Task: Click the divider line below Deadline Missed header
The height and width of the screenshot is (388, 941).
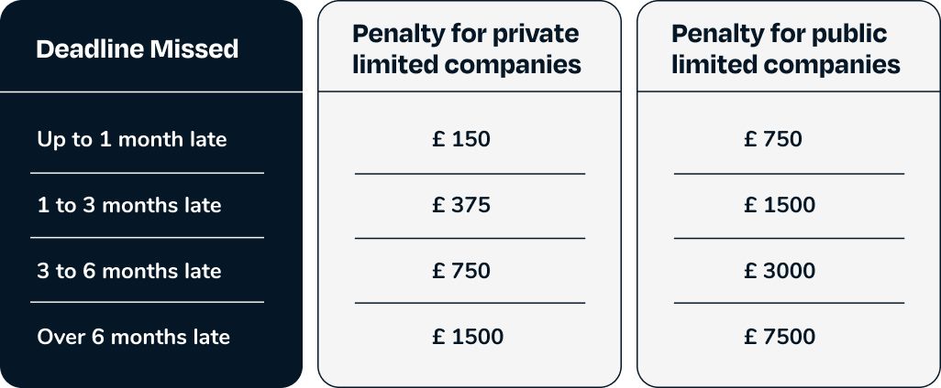Action: pos(150,92)
